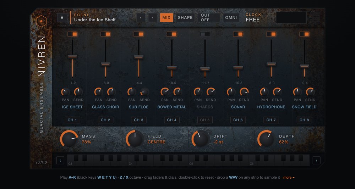Enable the Shards strip power switch

(205, 34)
